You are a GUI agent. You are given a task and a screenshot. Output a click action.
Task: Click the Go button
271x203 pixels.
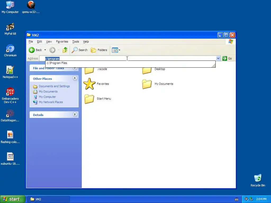coord(227,58)
